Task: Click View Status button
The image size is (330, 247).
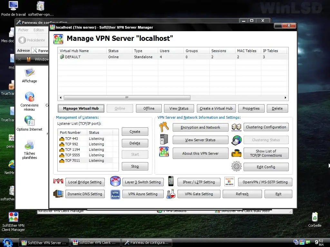Action: pos(179,108)
